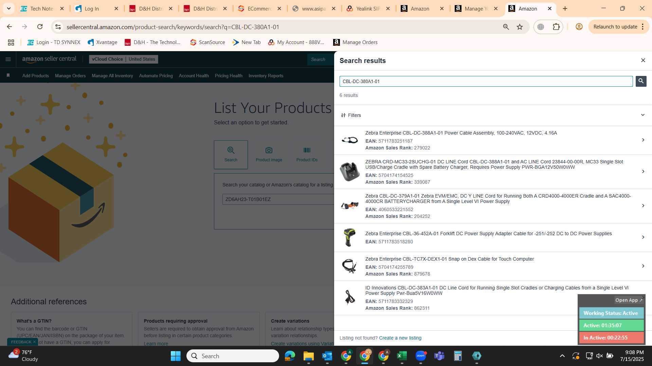Click the catalog search field with ZD6AH23-T01B01EZ
652x366 pixels.
click(278, 199)
